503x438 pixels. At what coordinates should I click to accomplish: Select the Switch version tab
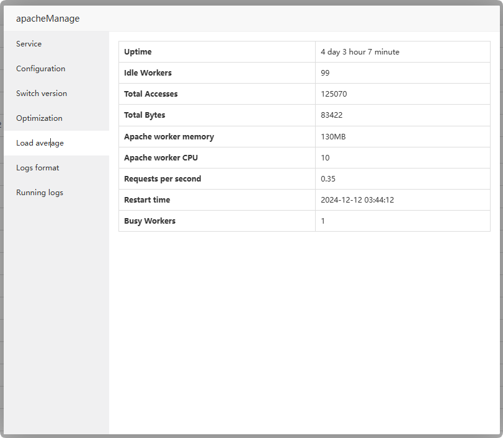point(42,94)
